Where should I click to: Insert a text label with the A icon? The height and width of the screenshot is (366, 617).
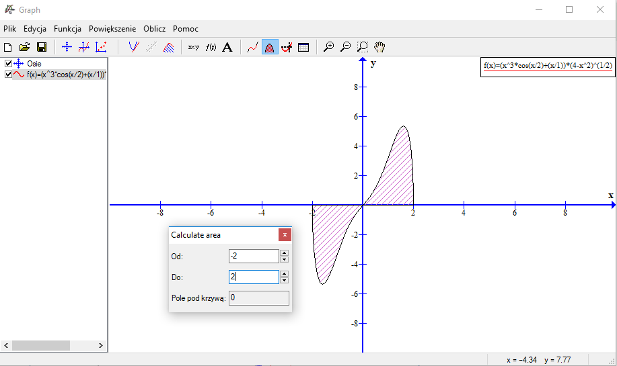tap(227, 47)
